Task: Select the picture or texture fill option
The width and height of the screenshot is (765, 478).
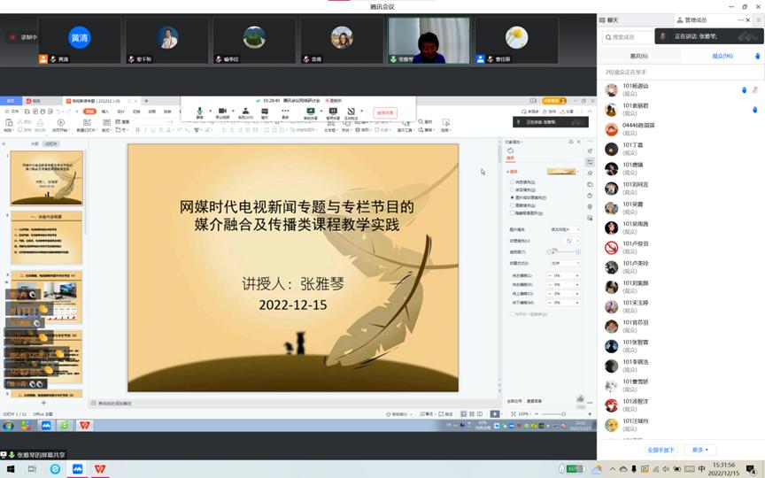Action: coord(511,197)
